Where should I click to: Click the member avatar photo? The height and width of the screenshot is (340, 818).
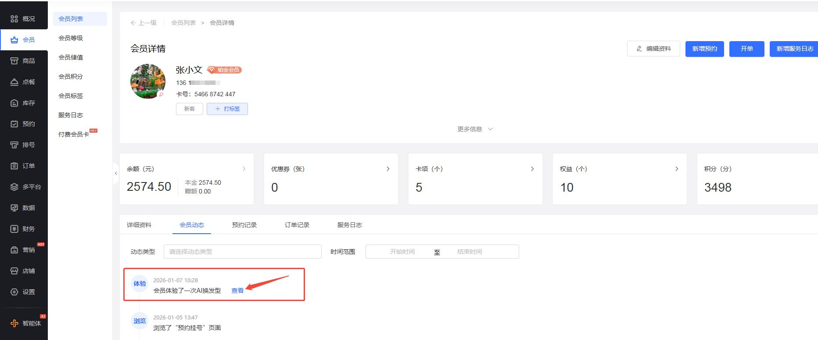[148, 81]
